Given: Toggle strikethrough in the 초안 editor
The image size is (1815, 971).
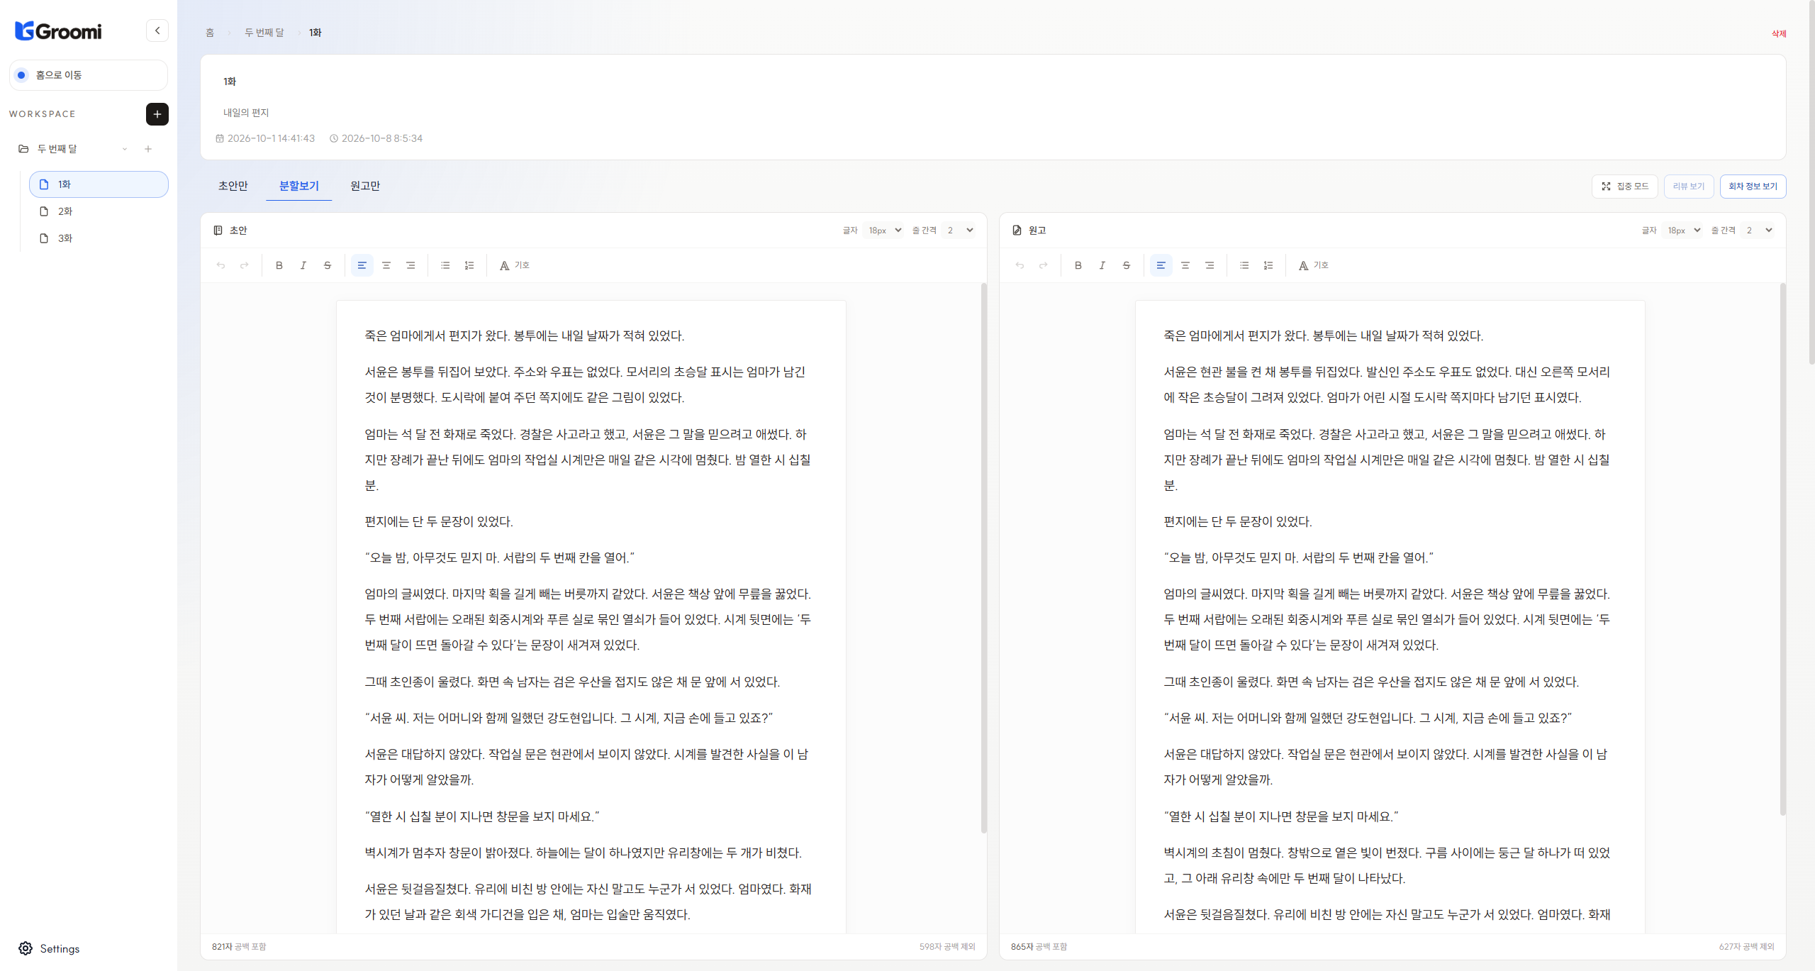Looking at the screenshot, I should tap(328, 266).
